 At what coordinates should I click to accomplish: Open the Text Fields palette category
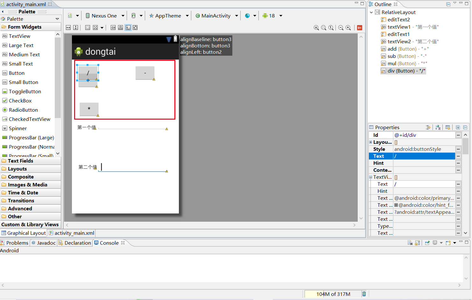coord(31,161)
